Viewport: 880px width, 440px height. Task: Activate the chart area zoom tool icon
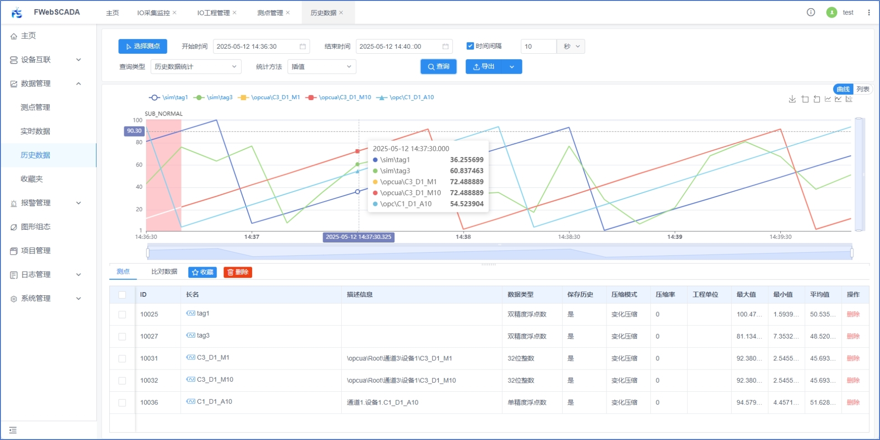click(x=805, y=99)
